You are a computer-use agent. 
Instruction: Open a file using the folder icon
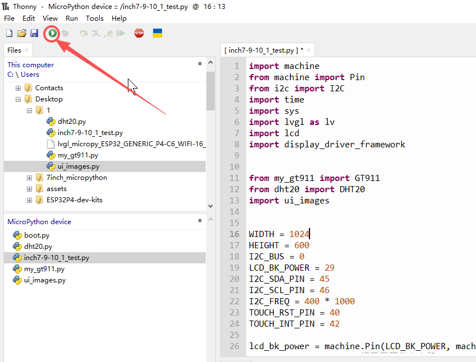tap(22, 33)
